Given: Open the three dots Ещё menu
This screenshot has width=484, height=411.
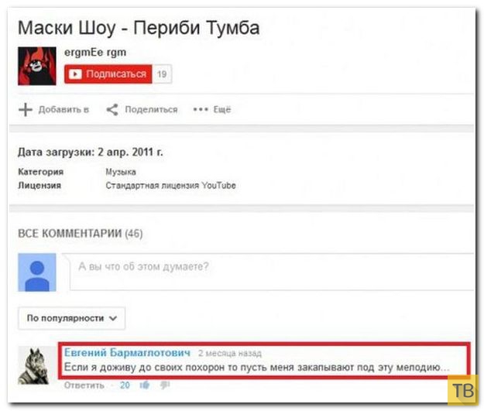Looking at the screenshot, I should pos(211,110).
